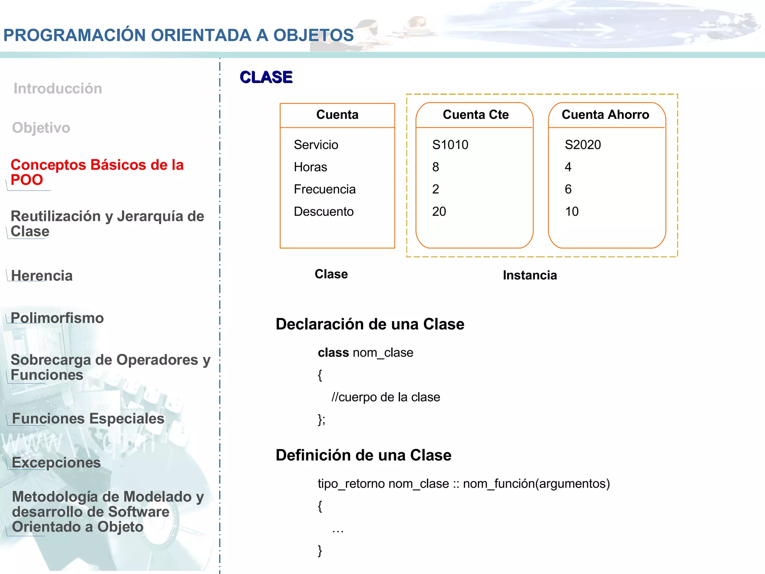Image resolution: width=765 pixels, height=574 pixels.
Task: Click the Servicio attribute
Action: (x=316, y=145)
